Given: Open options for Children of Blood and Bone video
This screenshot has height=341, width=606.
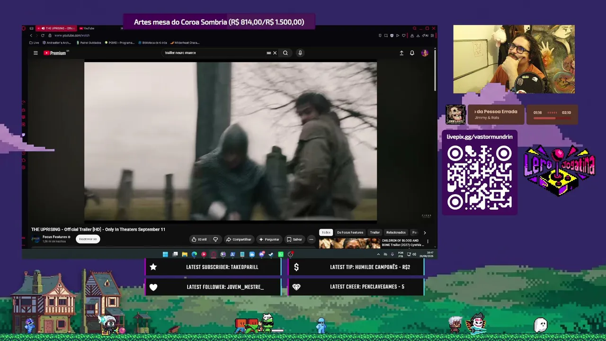Looking at the screenshot, I should (428, 242).
